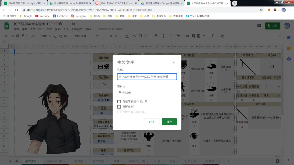Open the font size 10 dropdown
294x165 pixels.
point(100,36)
